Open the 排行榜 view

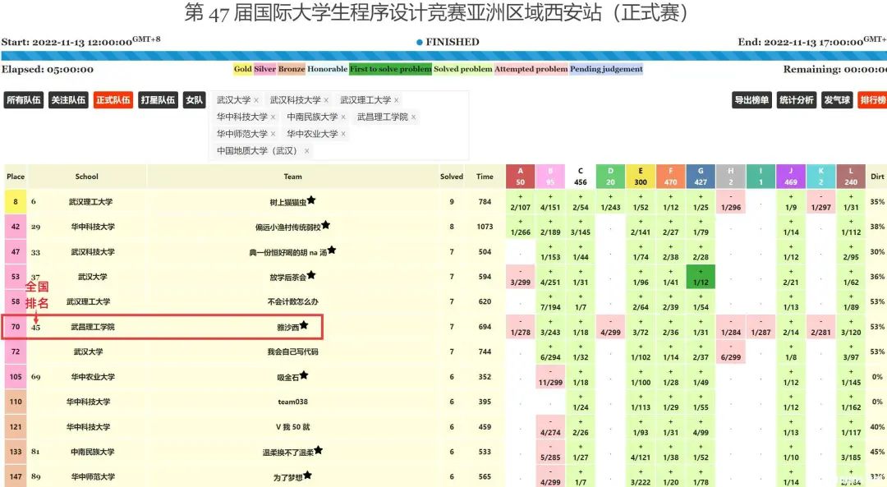click(x=871, y=100)
